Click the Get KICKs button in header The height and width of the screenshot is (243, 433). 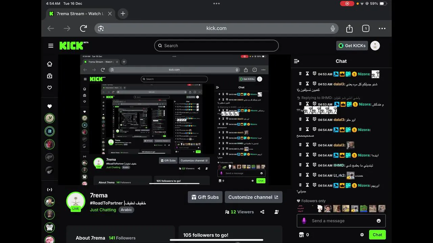click(352, 46)
